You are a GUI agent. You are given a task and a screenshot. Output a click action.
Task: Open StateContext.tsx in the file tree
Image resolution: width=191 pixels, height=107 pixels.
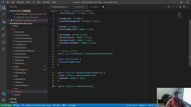point(22,85)
